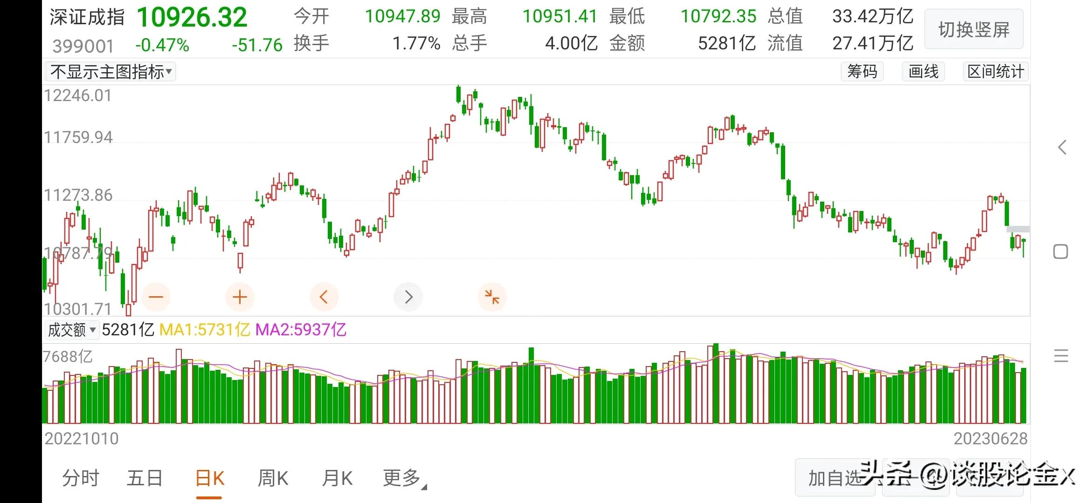Open the 成交额 volume indicator dropdown
1091x503 pixels.
pos(71,330)
